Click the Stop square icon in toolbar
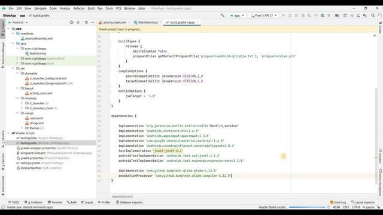 [x=329, y=16]
